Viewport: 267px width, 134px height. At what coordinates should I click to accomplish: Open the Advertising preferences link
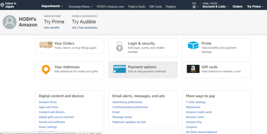(x=127, y=102)
